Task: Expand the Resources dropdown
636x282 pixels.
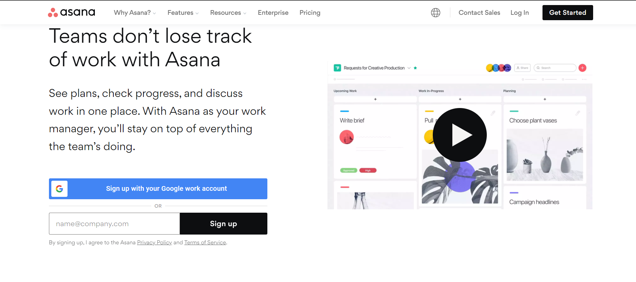Action: coord(228,13)
